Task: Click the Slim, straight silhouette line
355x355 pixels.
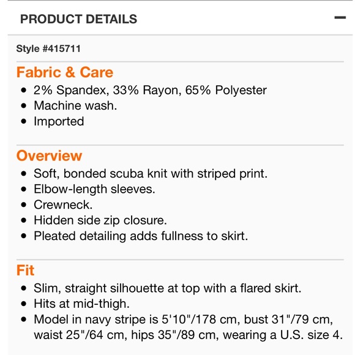Action: (x=168, y=288)
